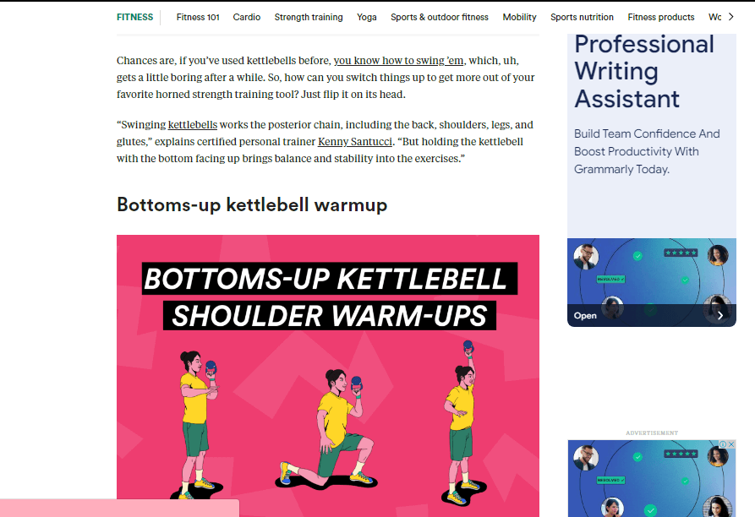Follow 'you know how to swing 'em' link
Viewport: 755px width, 517px height.
pos(399,61)
